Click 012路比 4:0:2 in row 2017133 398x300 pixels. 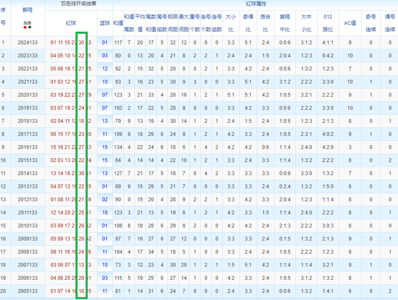tap(328, 134)
